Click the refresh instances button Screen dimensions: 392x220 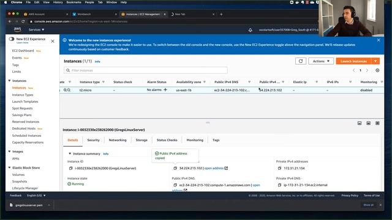coord(301,61)
